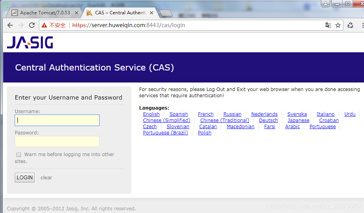Click the not-secure warning triangle icon
The image size is (364, 213).
pyautogui.click(x=44, y=25)
